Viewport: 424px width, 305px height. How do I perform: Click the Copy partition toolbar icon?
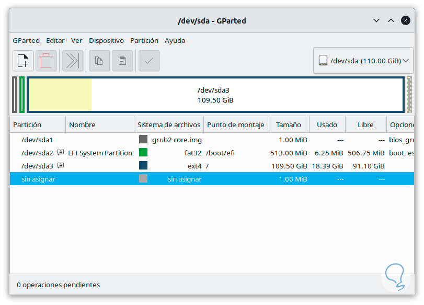[x=99, y=61]
